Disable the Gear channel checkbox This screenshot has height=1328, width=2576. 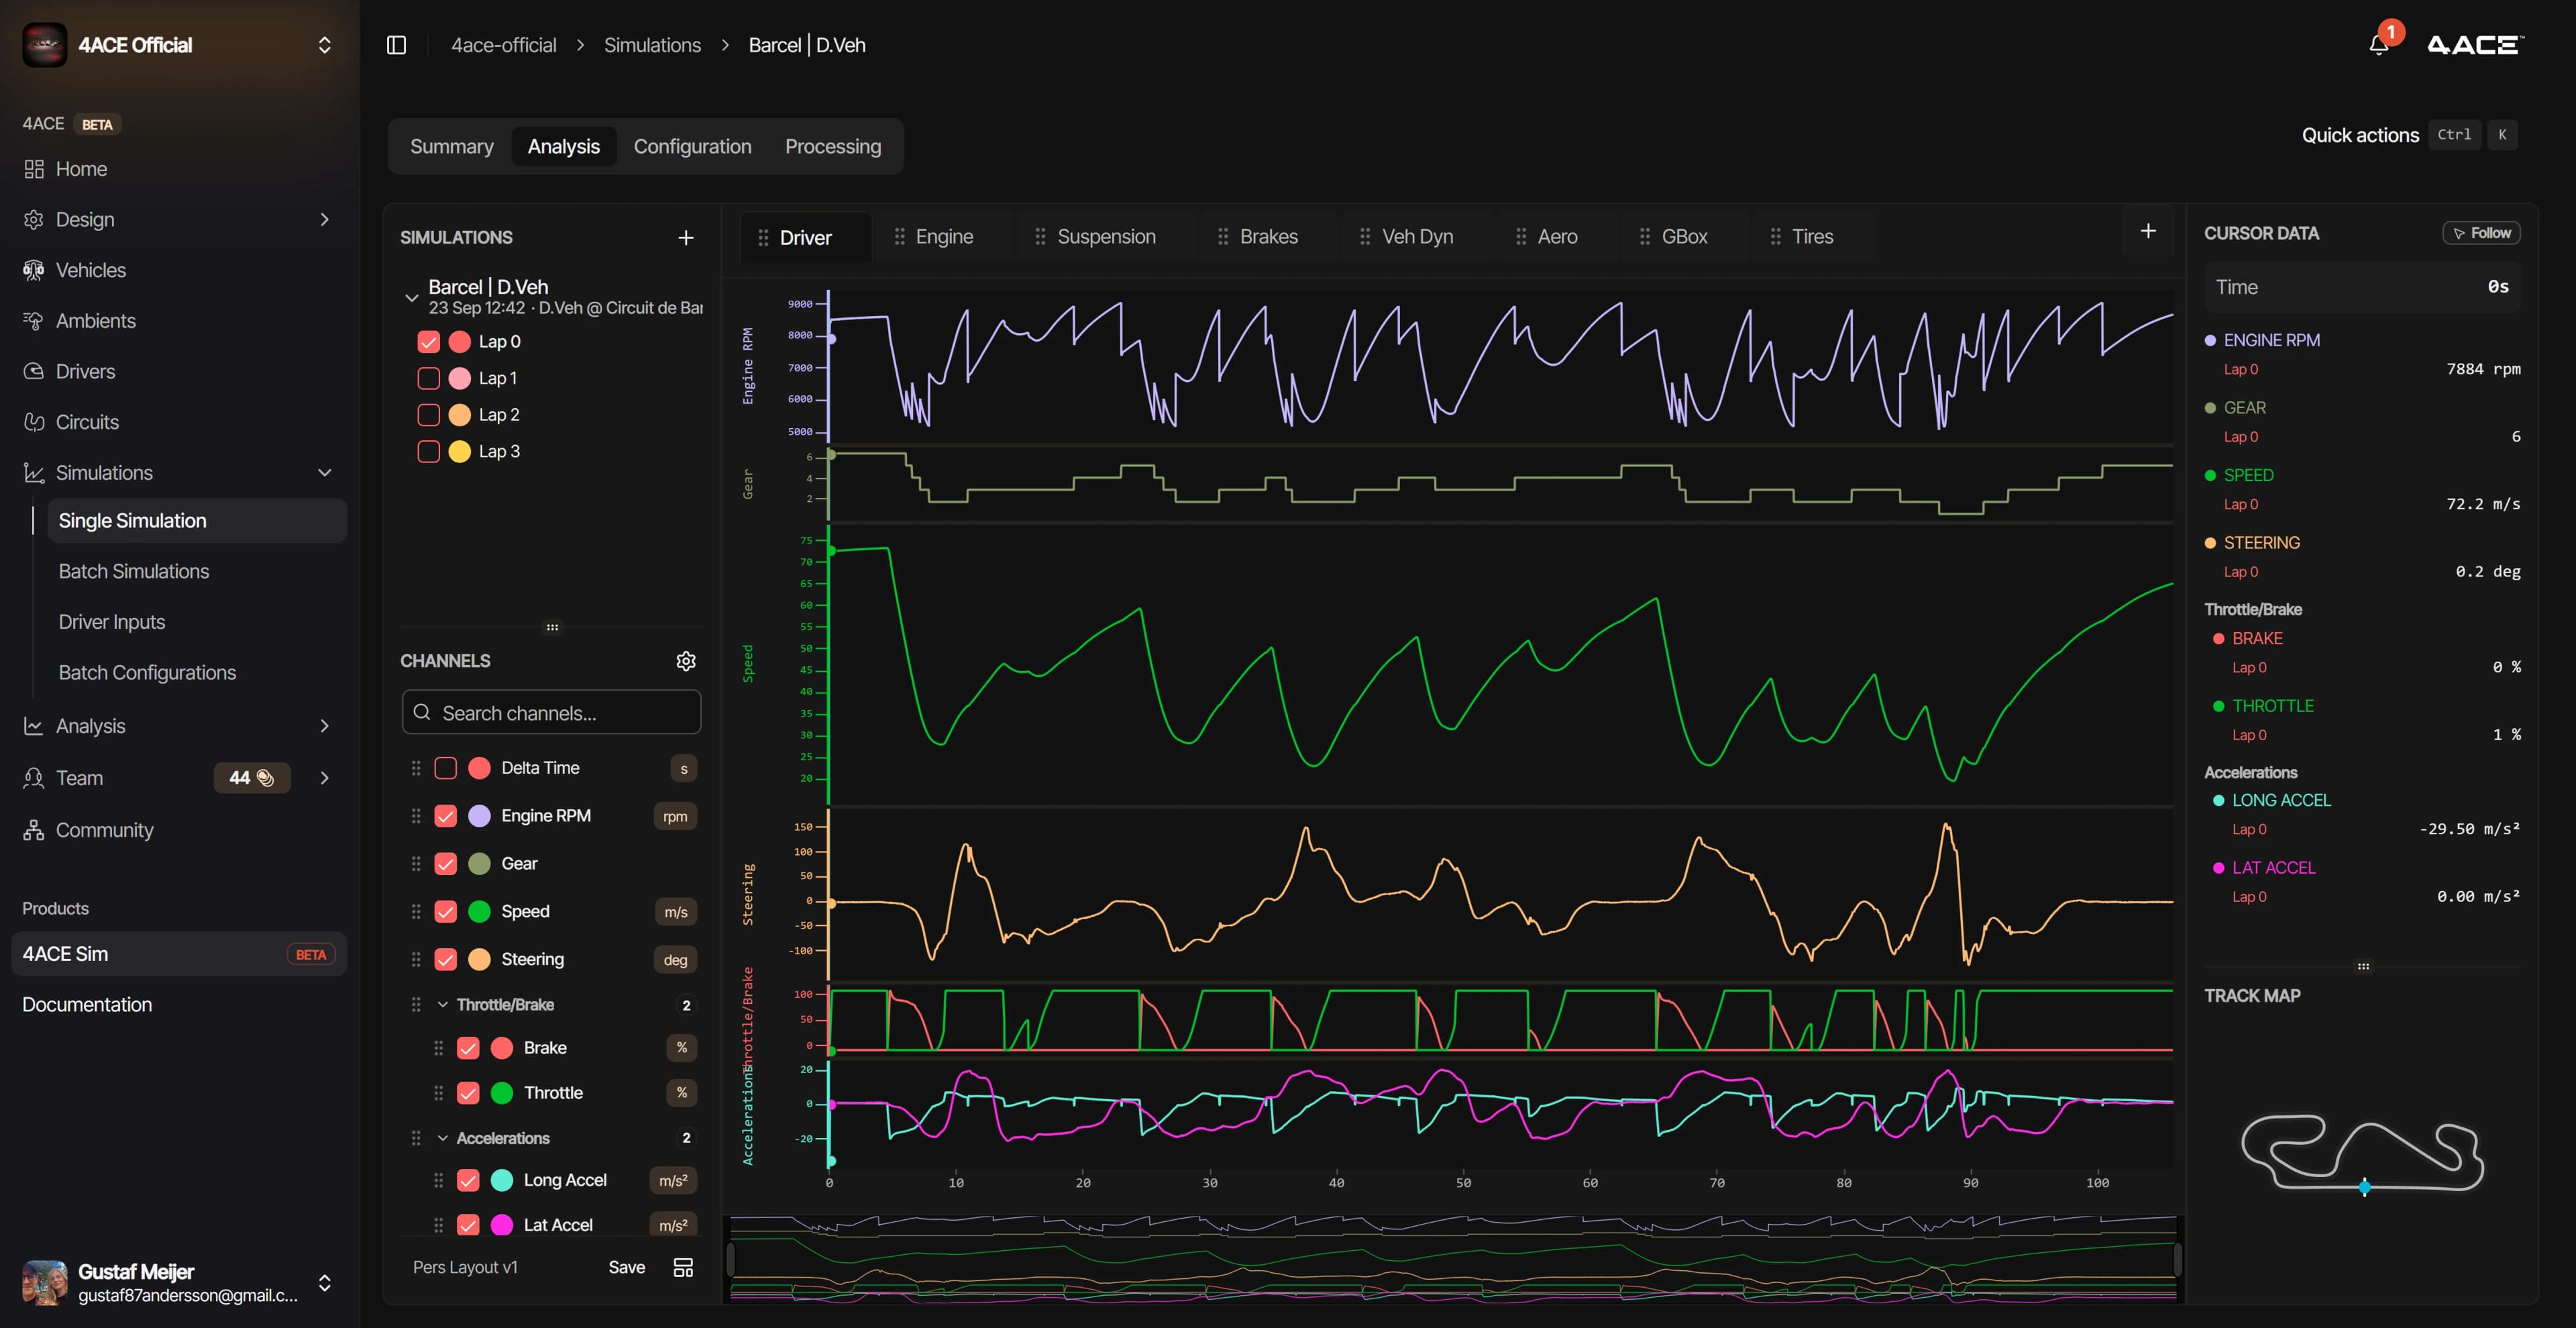pyautogui.click(x=446, y=863)
